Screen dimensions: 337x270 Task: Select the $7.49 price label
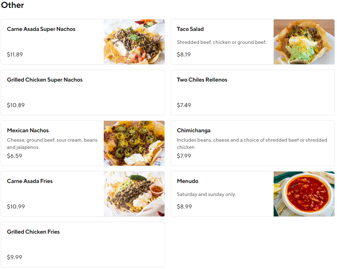pos(184,105)
